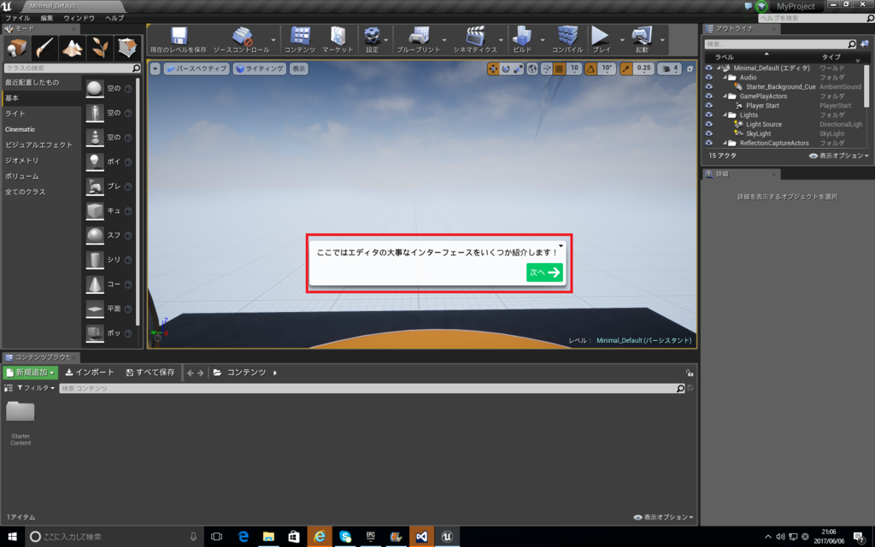This screenshot has height=547, width=875.
Task: Toggle world/local coordinate globe icon
Action: [532, 68]
